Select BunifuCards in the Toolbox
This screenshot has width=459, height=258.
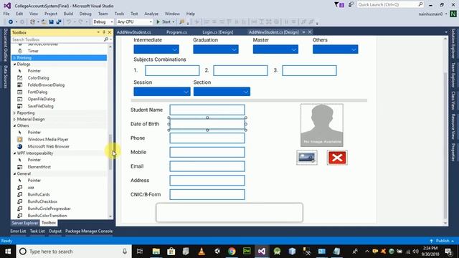(39, 194)
